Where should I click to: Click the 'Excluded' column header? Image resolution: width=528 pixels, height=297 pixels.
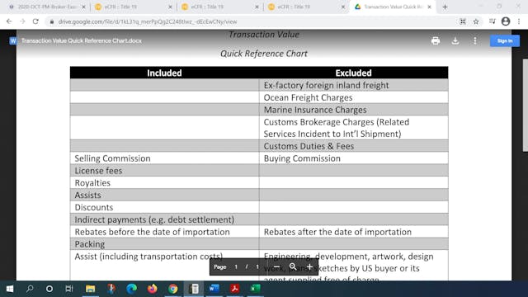point(354,73)
